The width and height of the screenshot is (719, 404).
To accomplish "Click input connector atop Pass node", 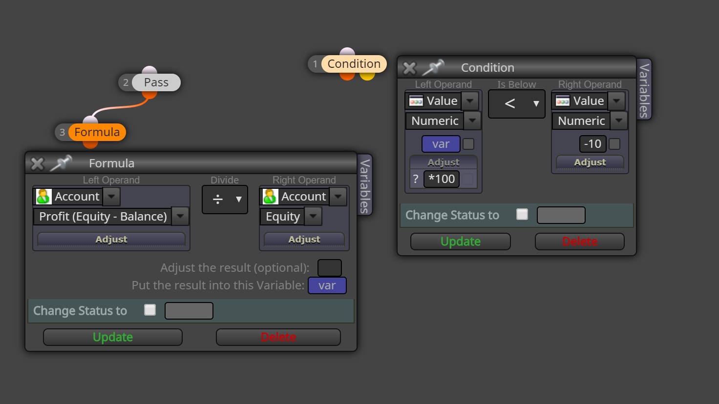I will coord(149,70).
